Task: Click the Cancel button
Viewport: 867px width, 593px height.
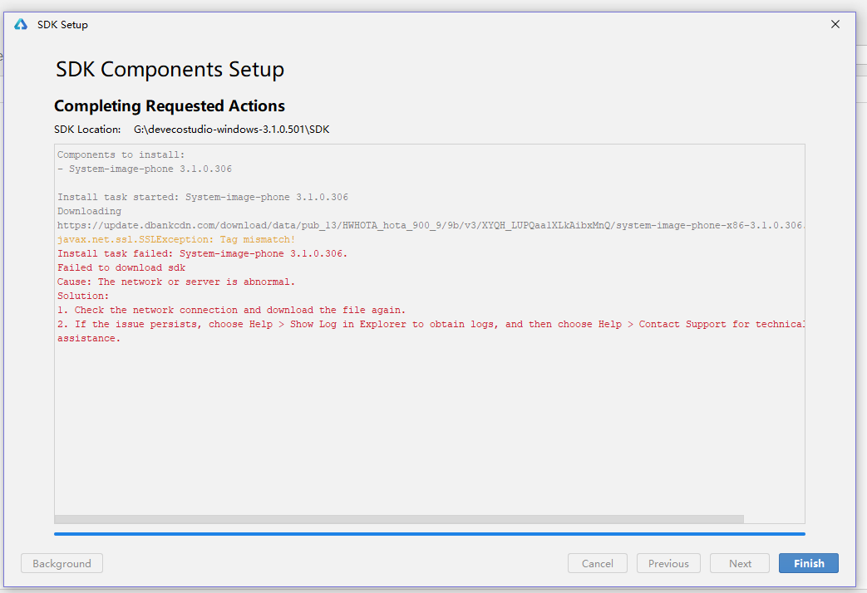Action: pos(597,563)
